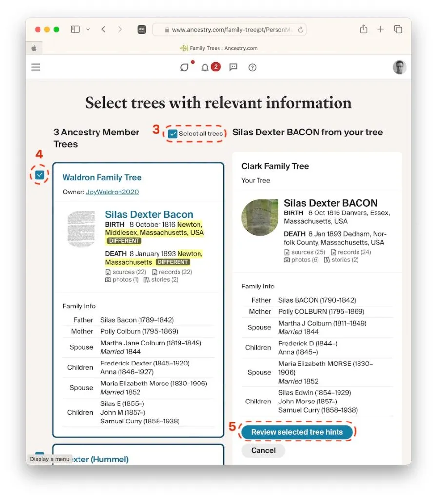The height and width of the screenshot is (499, 437).
Task: Click father Silas Bacon (1789–1842)
Action: click(137, 320)
